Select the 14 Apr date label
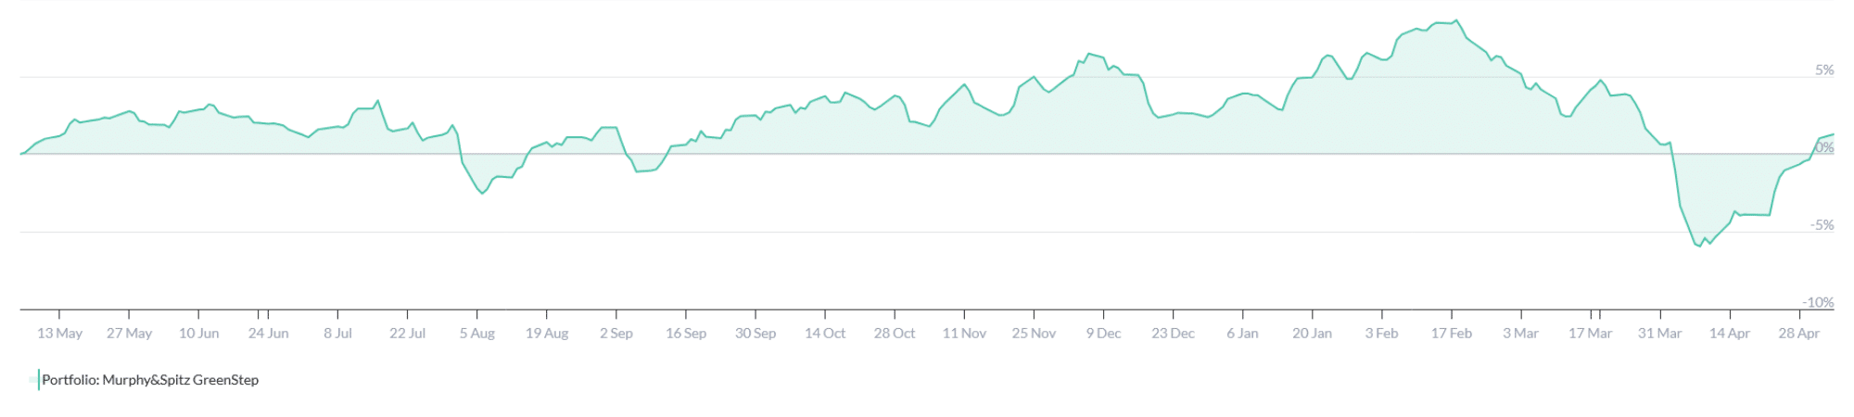 [1729, 334]
